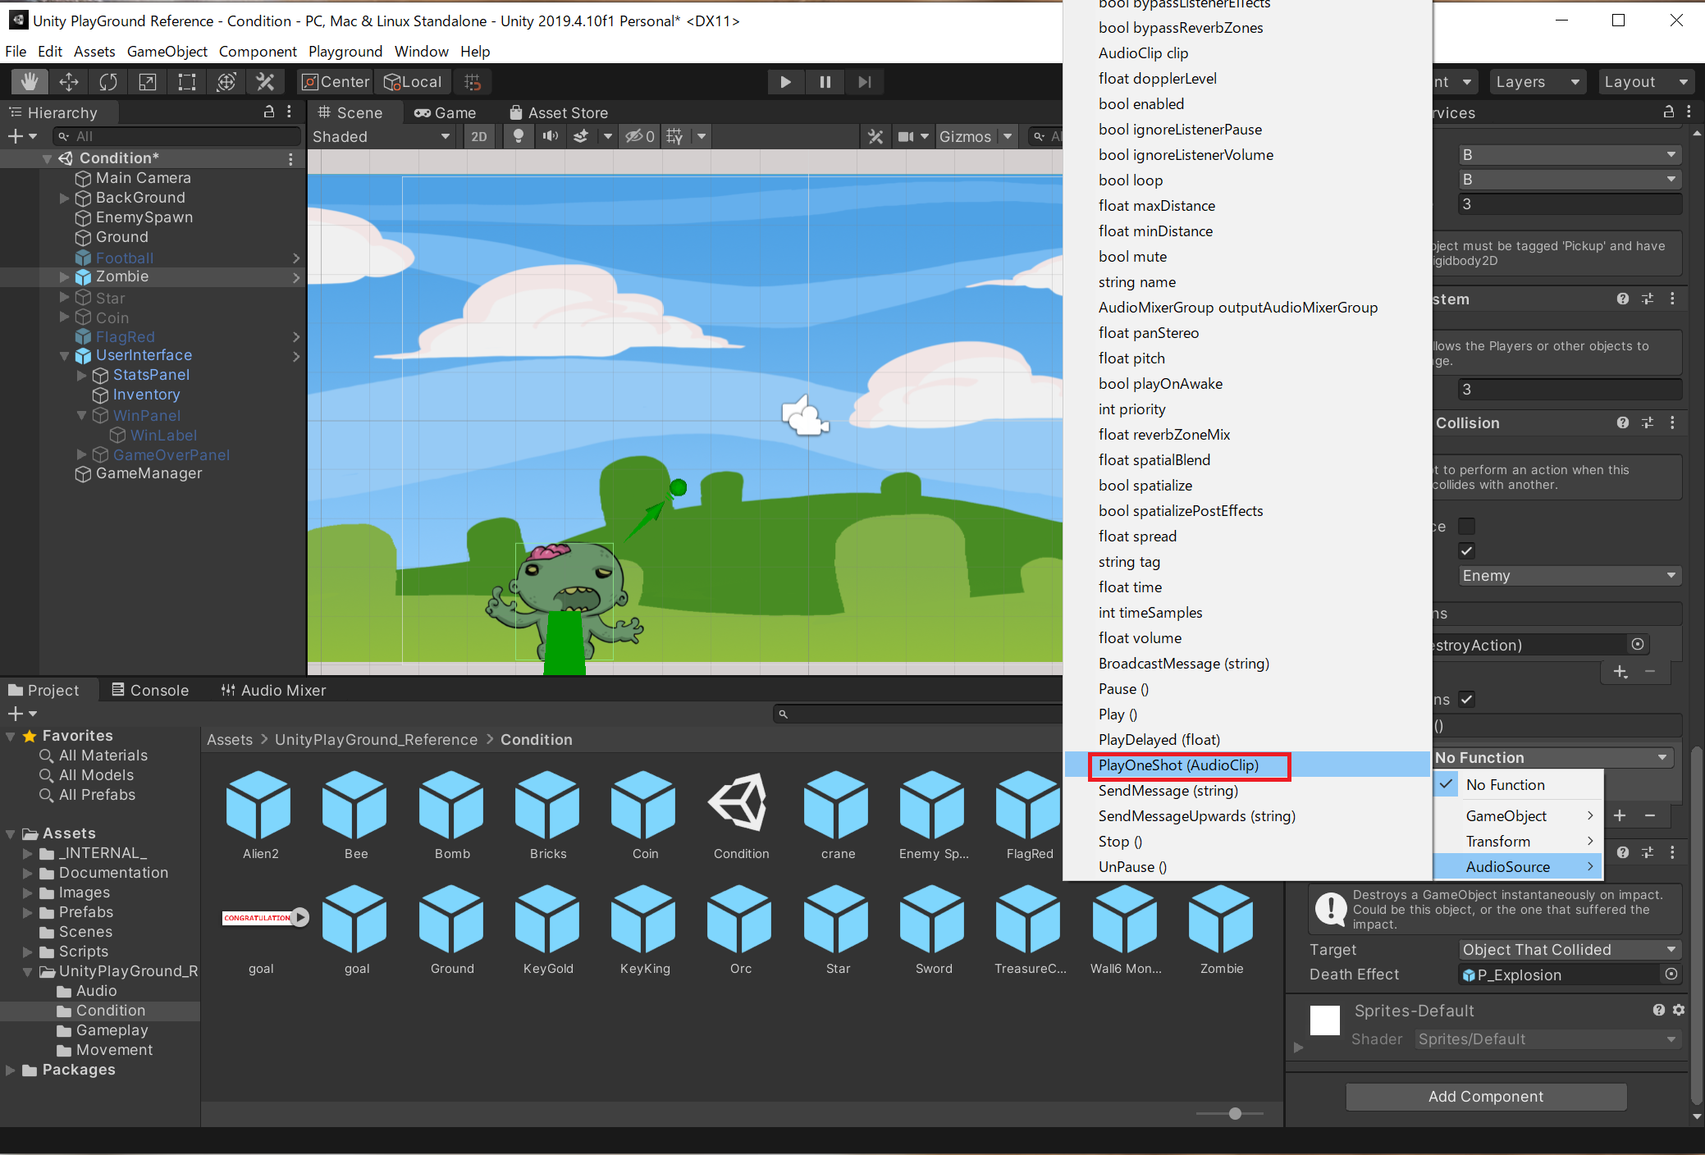Toggle scene audio mute icon
Screen dimensions: 1705x1155
click(550, 136)
